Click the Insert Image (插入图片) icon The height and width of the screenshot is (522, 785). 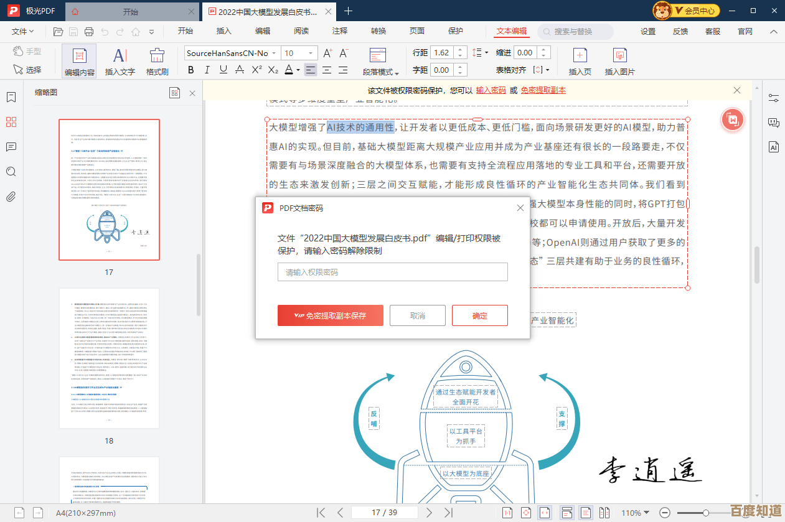point(619,62)
